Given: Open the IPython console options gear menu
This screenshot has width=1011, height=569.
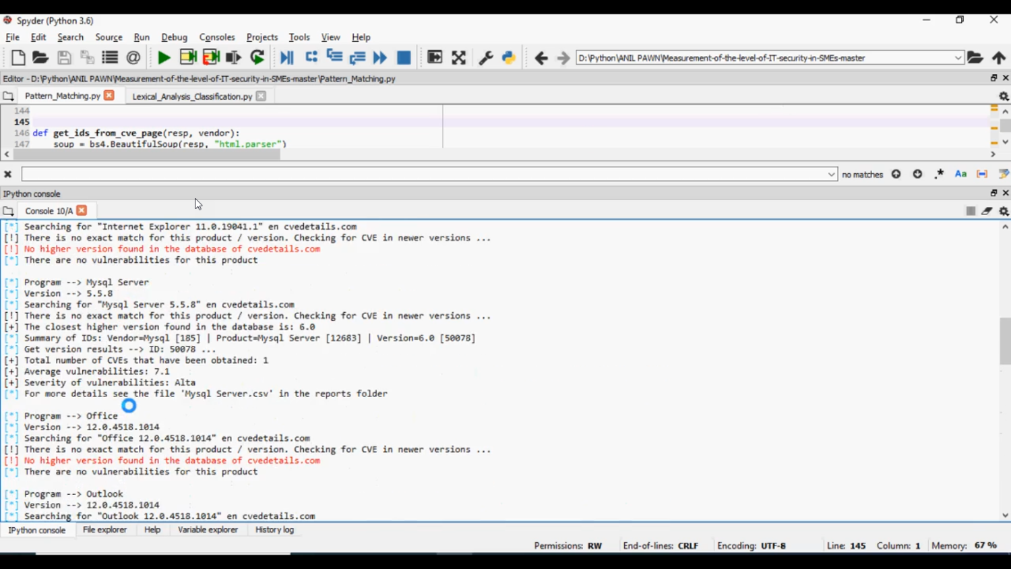Looking at the screenshot, I should [x=1004, y=211].
